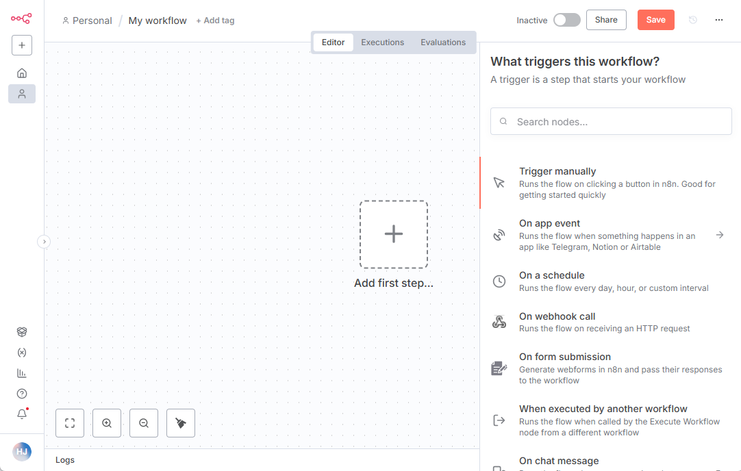Image resolution: width=741 pixels, height=471 pixels.
Task: Expand the On app event arrow
Action: tap(720, 235)
